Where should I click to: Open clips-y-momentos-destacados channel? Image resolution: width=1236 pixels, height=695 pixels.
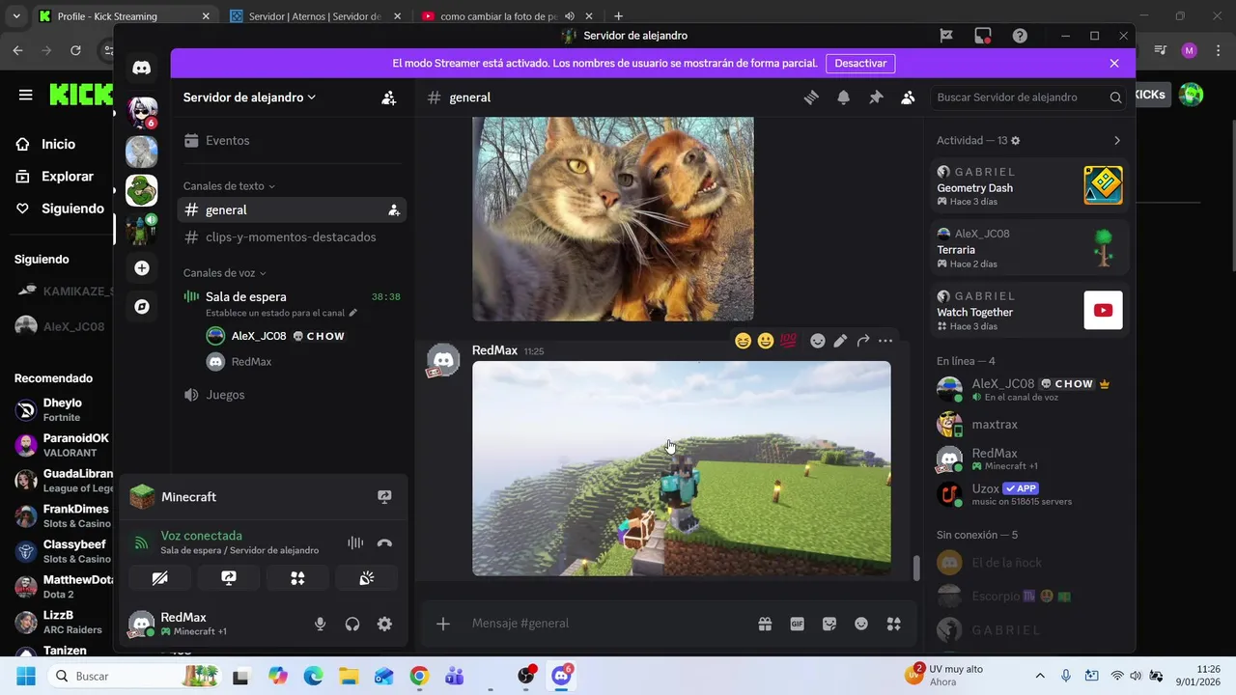click(x=292, y=237)
